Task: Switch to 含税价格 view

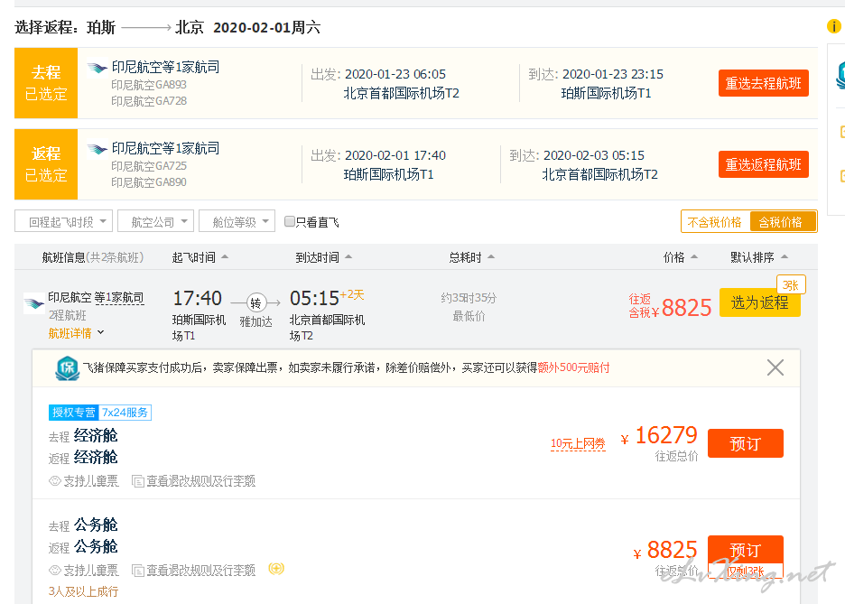Action: pyautogui.click(x=781, y=222)
